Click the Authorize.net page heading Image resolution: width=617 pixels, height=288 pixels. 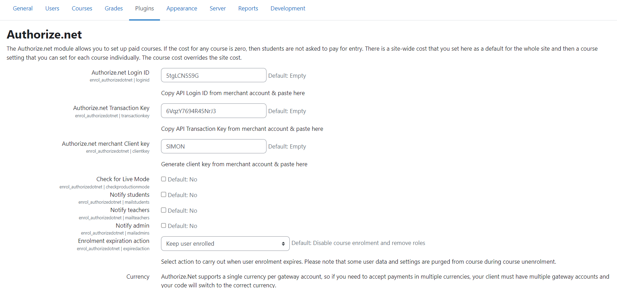(44, 34)
